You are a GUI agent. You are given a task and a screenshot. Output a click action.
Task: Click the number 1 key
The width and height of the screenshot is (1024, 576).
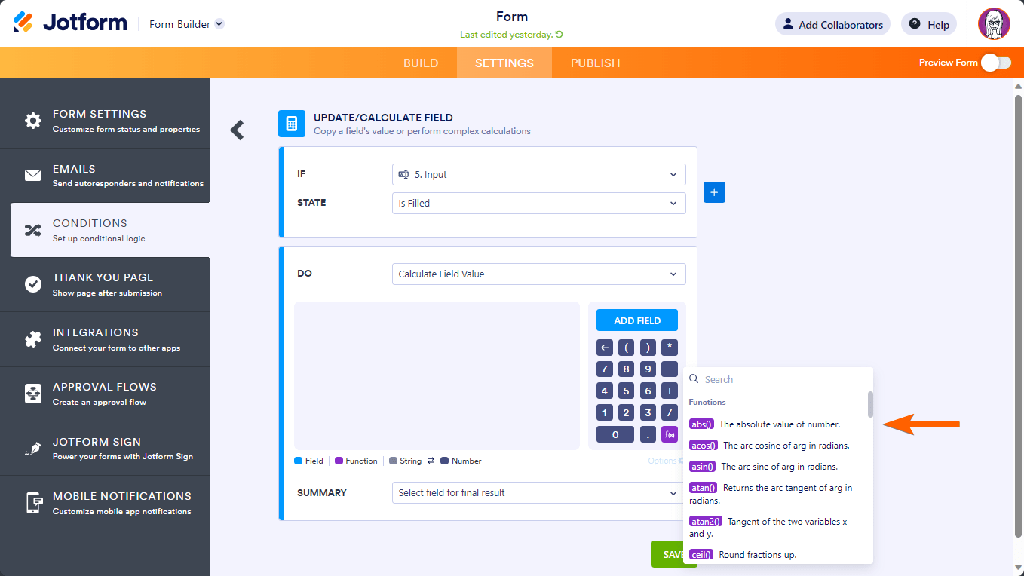605,412
